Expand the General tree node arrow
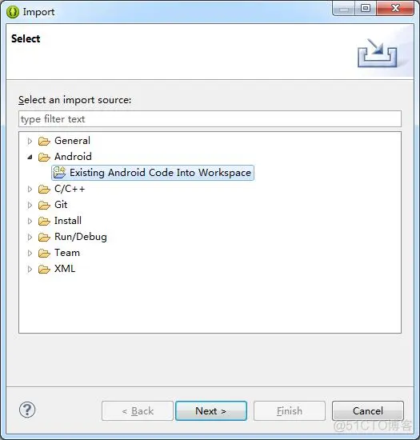This screenshot has width=420, height=440. pyautogui.click(x=30, y=141)
